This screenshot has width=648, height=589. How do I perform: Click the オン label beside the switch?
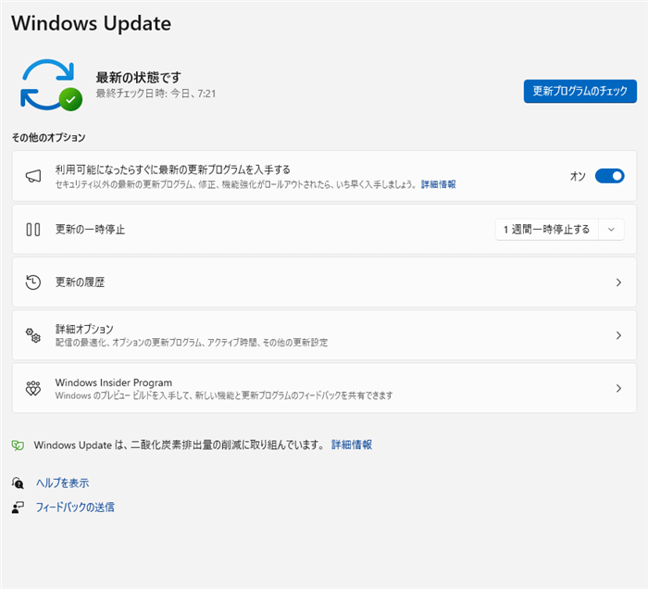click(x=578, y=176)
